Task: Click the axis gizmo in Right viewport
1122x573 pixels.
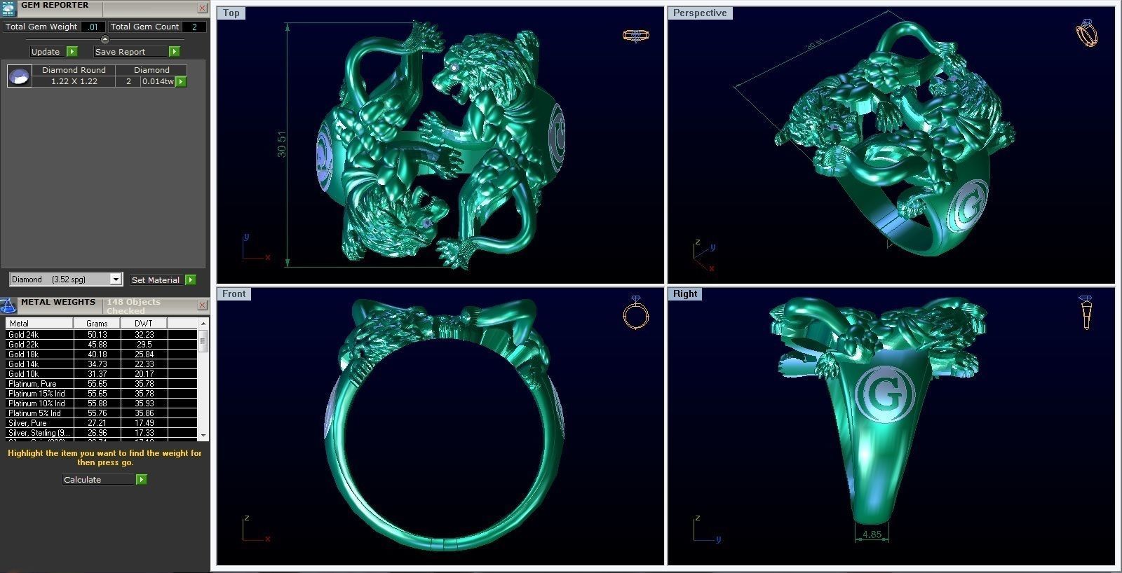Action: click(707, 529)
